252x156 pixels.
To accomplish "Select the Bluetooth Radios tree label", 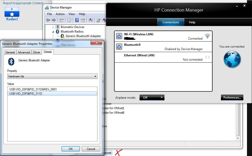I will pyautogui.click(x=72, y=32).
